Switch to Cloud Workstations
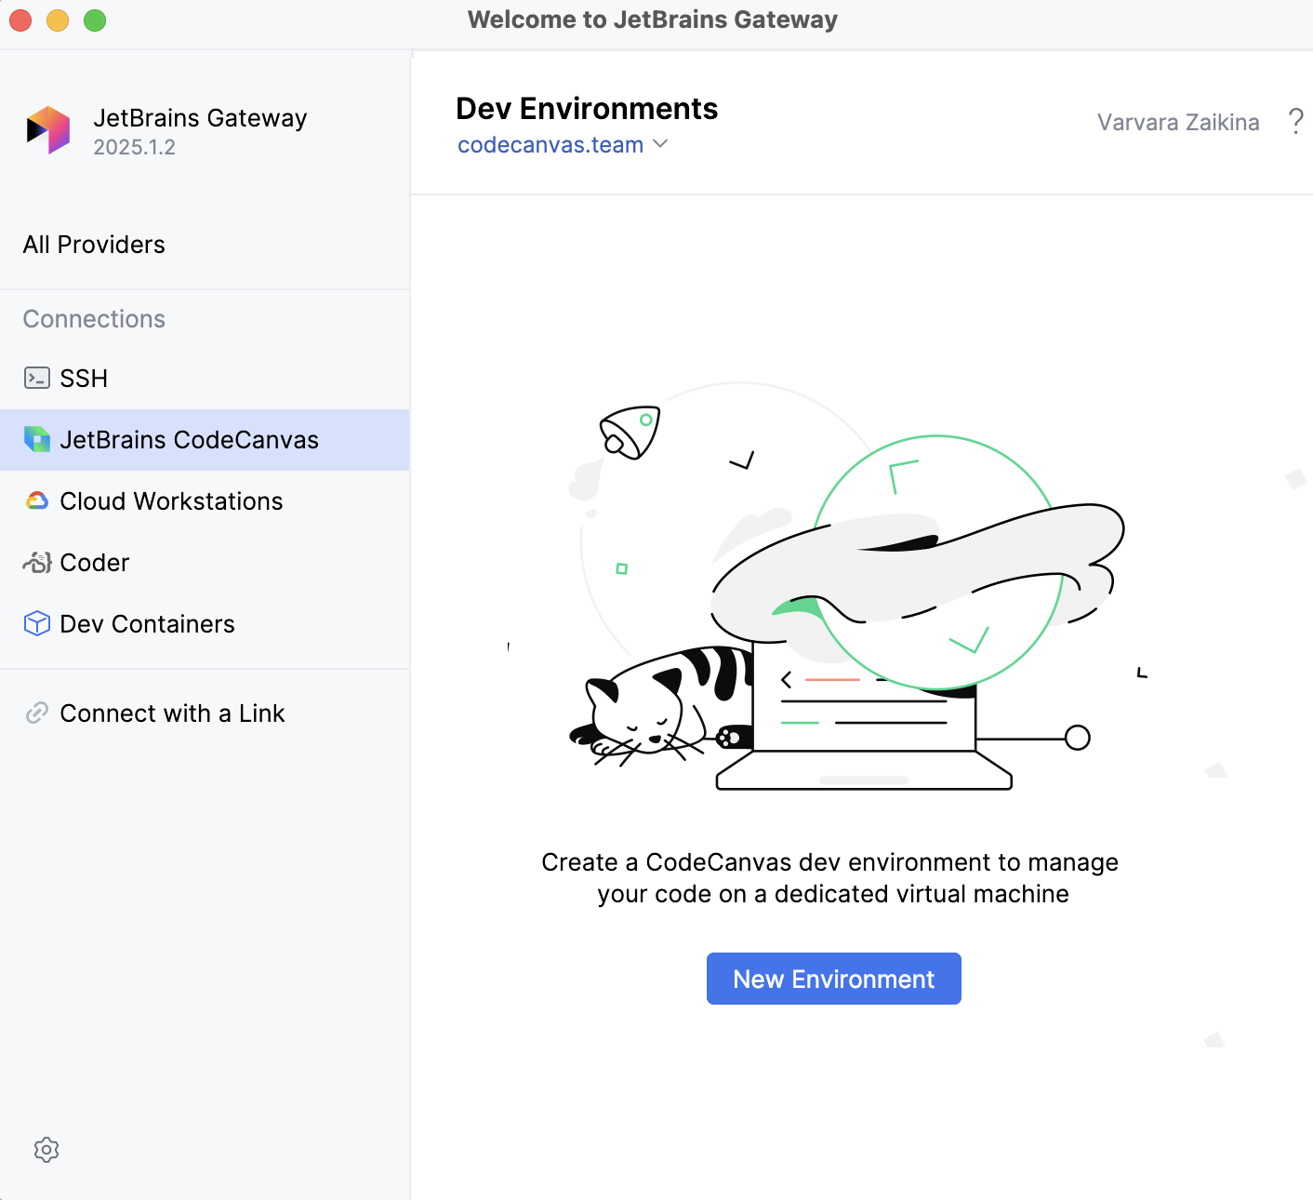This screenshot has width=1313, height=1200. (205, 500)
